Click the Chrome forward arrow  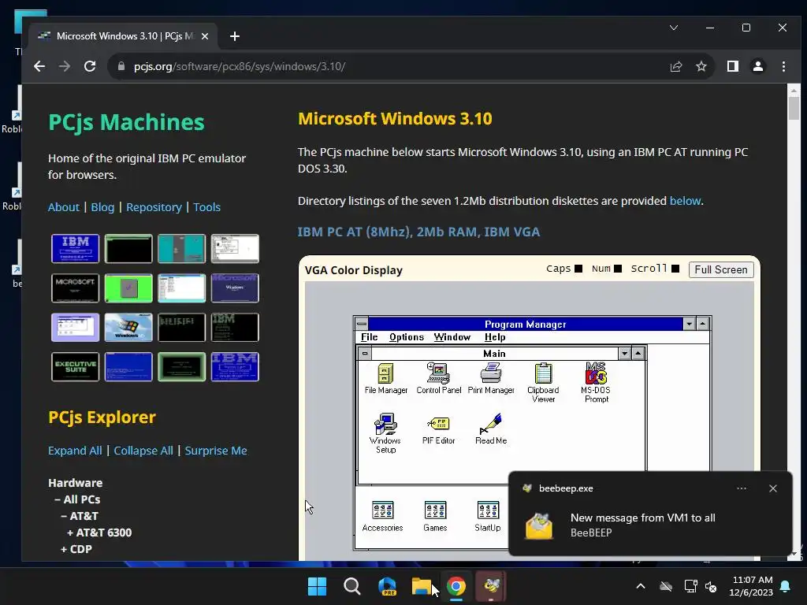(65, 66)
